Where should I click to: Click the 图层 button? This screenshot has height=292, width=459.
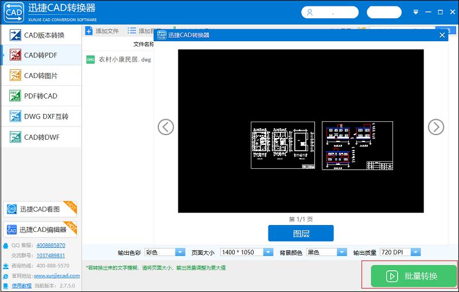(301, 233)
